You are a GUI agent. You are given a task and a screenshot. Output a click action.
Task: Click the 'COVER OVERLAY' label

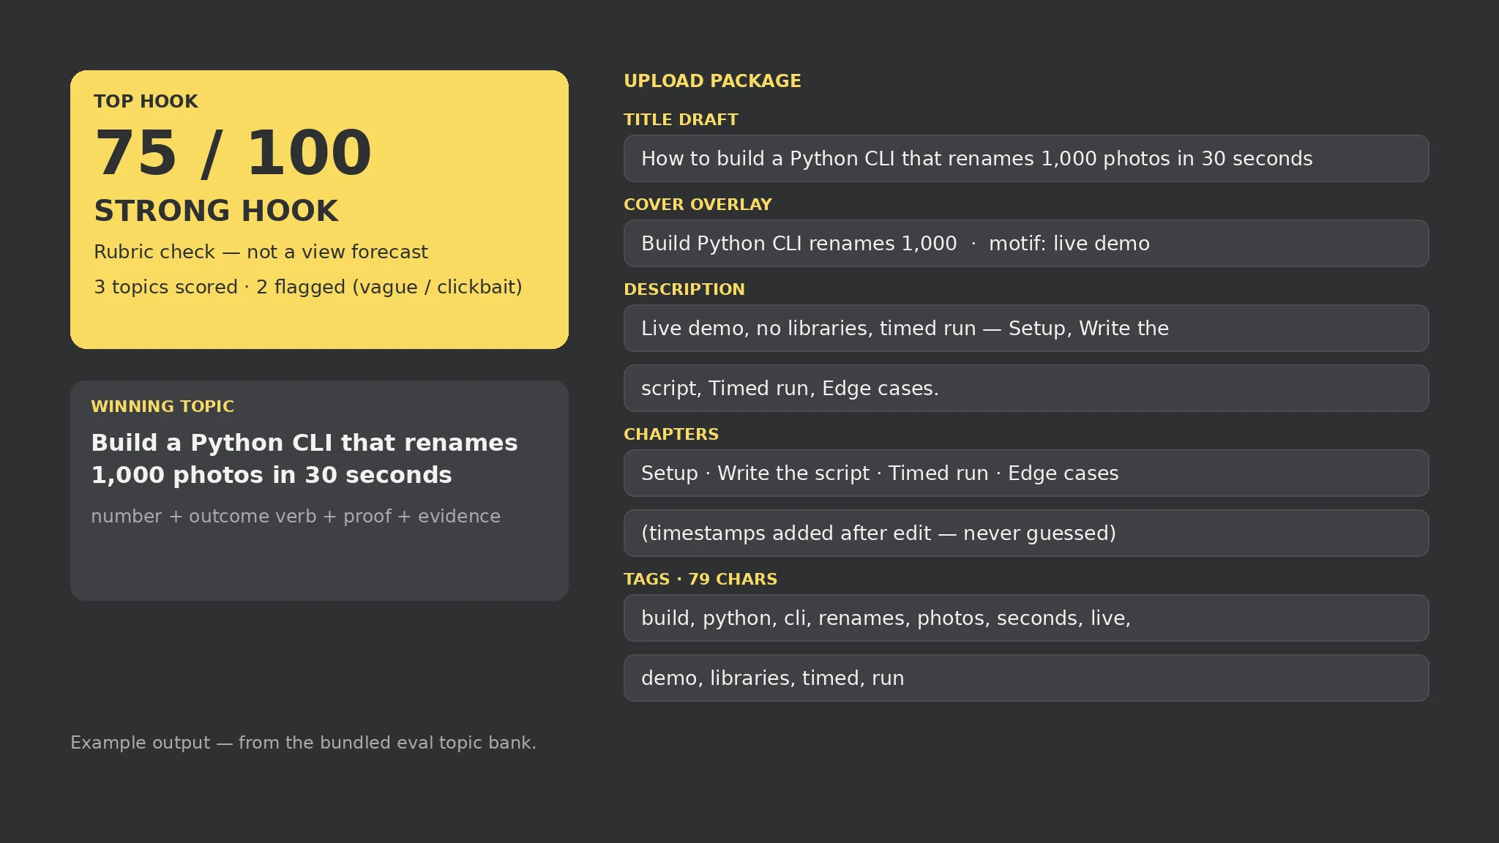pyautogui.click(x=698, y=204)
